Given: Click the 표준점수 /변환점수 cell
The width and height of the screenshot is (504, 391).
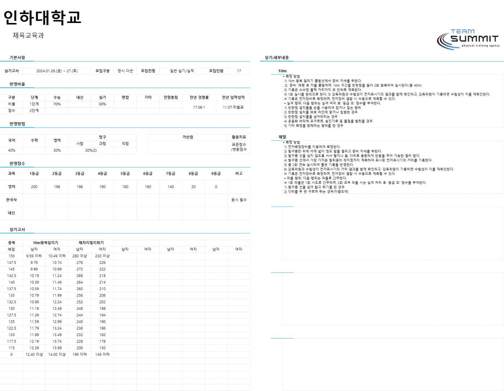Looking at the screenshot, I should click(239, 147).
